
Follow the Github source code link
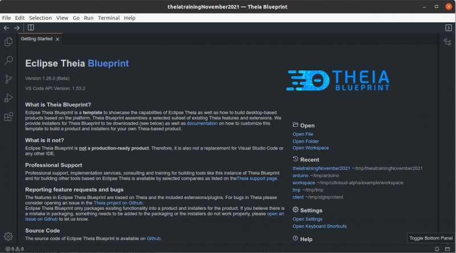coord(153,238)
